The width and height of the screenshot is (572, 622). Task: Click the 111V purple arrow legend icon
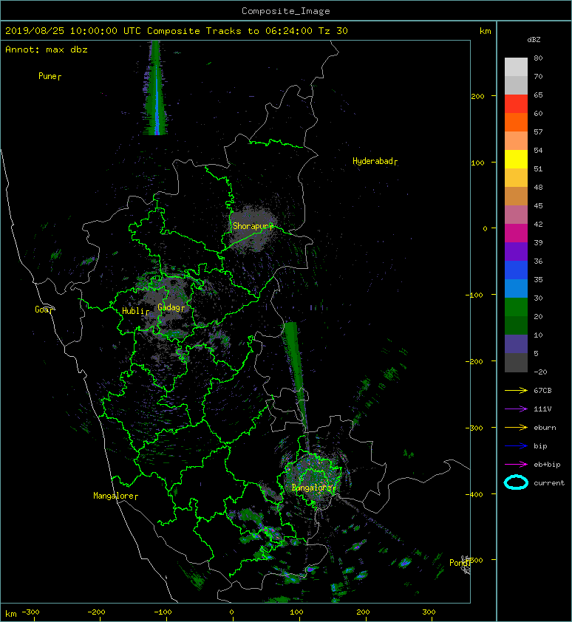[516, 409]
